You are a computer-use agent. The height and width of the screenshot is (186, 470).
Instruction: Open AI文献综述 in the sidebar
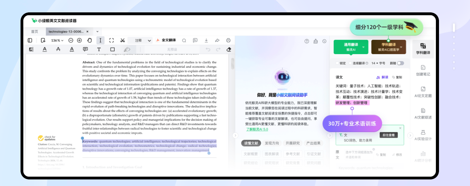423,114
